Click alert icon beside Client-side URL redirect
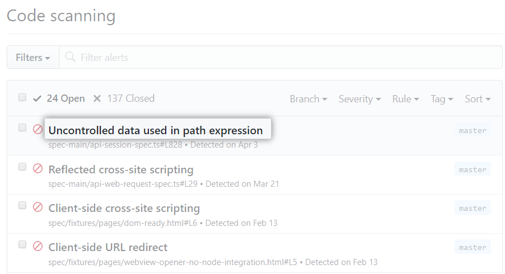The height and width of the screenshot is (274, 505). pyautogui.click(x=38, y=247)
